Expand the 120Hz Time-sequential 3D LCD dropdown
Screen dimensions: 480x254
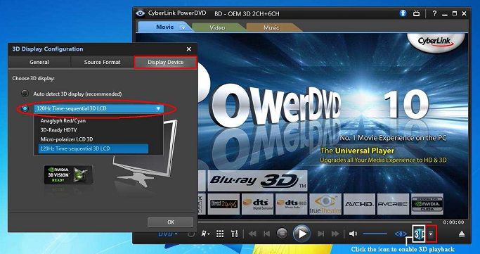coord(99,108)
